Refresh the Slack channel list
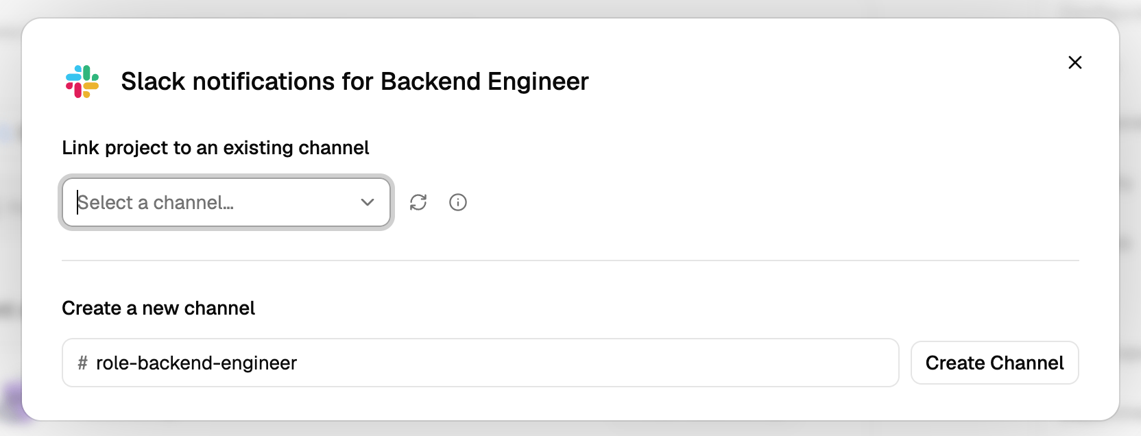Viewport: 1141px width, 436px height. pos(418,202)
